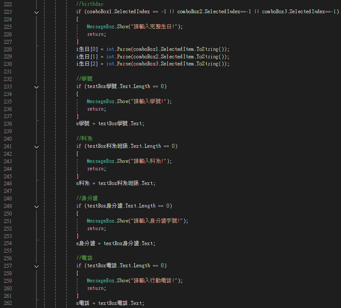
Task: Click line number 247 in the gutter
Action: 8,191
